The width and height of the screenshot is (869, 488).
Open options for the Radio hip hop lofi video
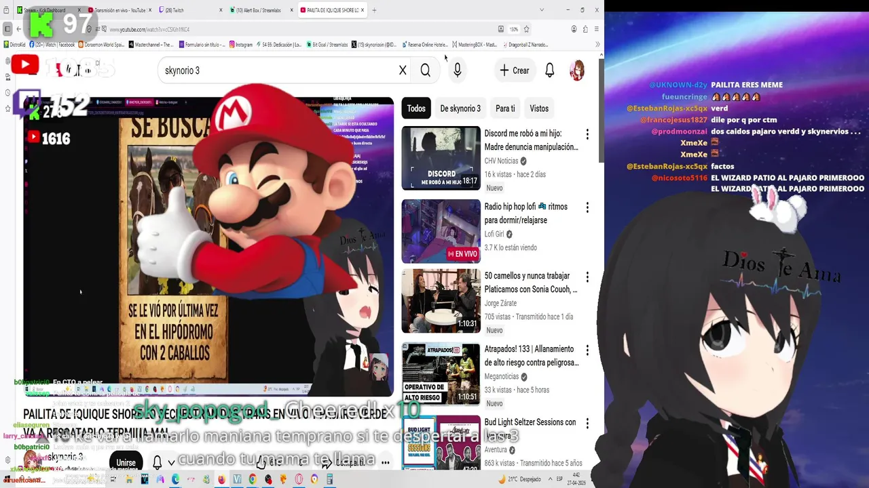587,207
